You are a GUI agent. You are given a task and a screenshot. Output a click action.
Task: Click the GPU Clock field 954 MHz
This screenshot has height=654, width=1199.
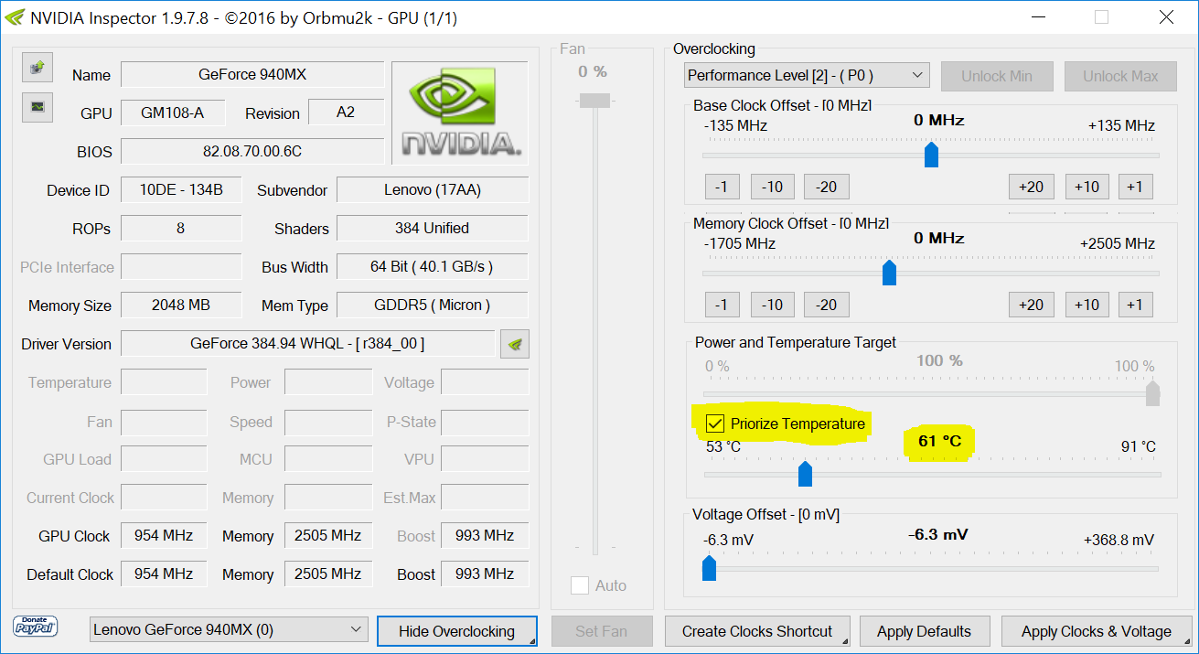[x=164, y=536]
